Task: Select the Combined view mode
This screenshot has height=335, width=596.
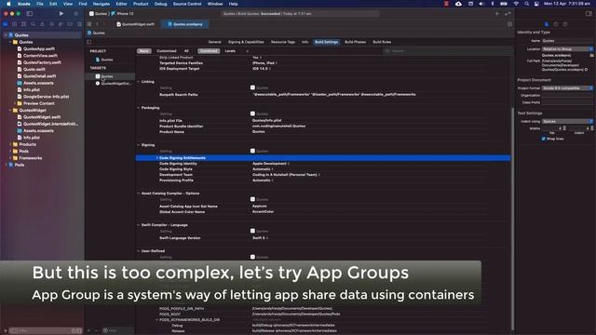Action: tap(209, 51)
